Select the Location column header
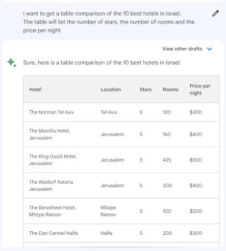Image resolution: width=226 pixels, height=251 pixels. (111, 89)
